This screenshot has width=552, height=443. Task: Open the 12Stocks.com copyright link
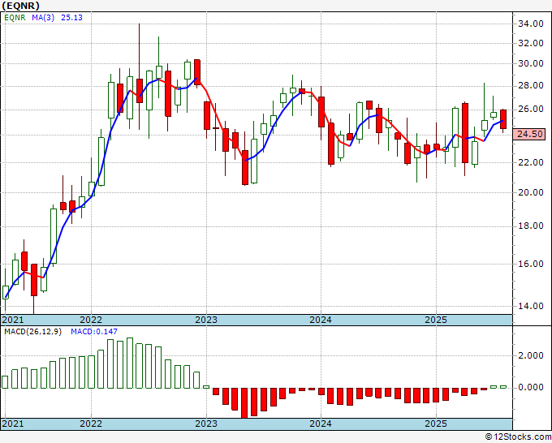pyautogui.click(x=518, y=437)
